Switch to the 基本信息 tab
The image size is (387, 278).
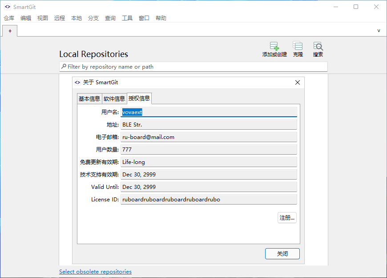click(x=89, y=99)
